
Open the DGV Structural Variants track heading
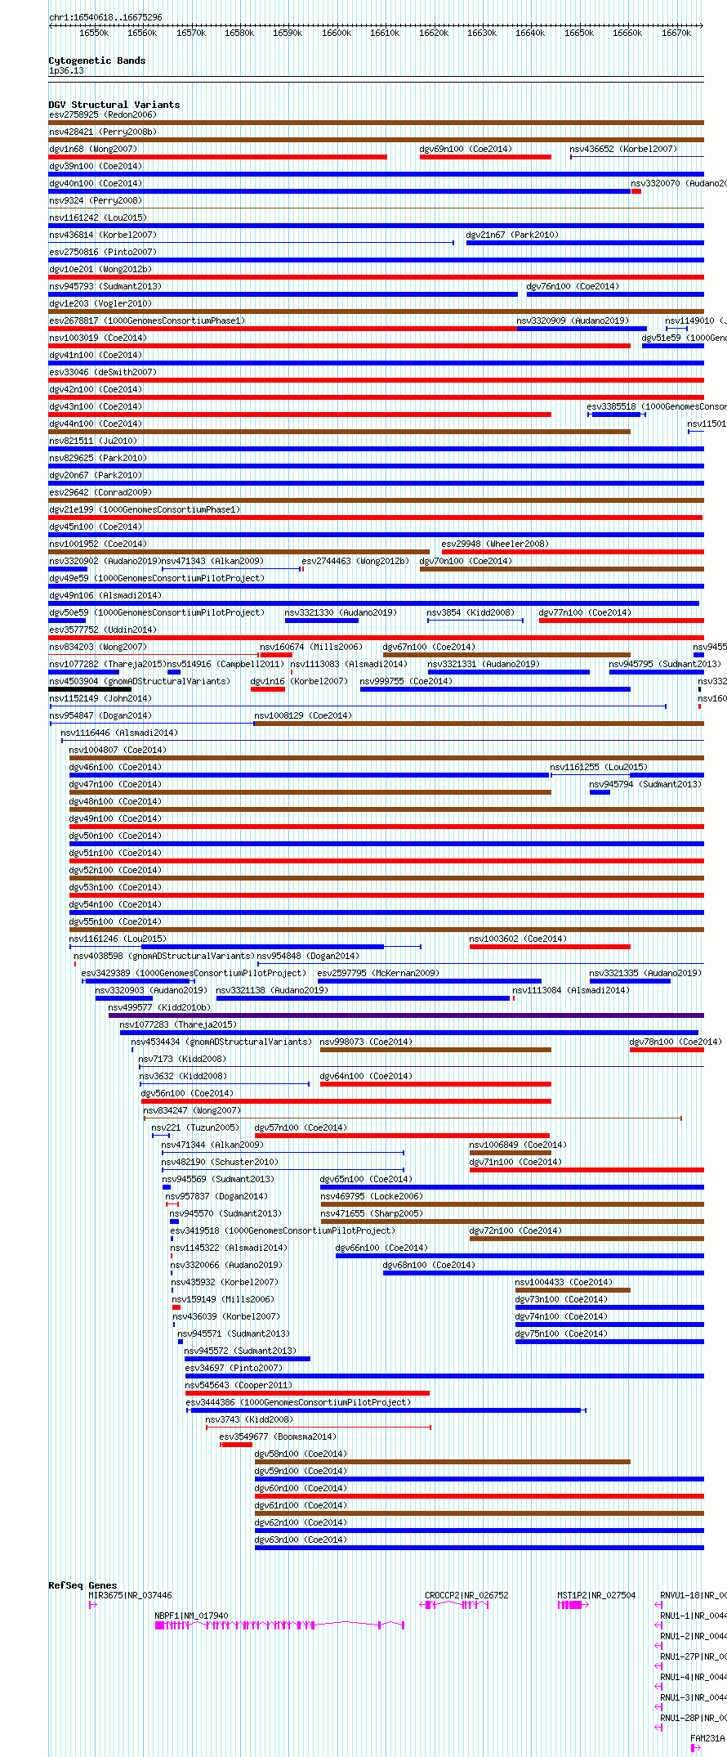click(114, 105)
